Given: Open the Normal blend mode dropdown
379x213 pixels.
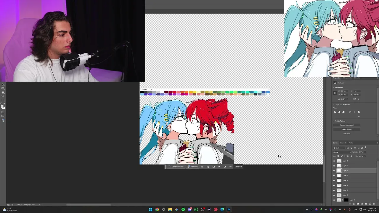Looking at the screenshot, I should coord(342,152).
